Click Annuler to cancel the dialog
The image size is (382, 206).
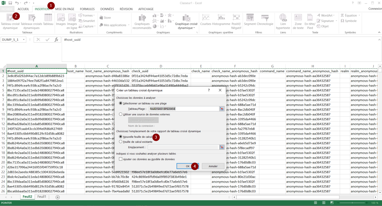click(213, 166)
